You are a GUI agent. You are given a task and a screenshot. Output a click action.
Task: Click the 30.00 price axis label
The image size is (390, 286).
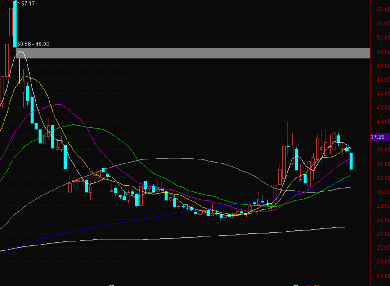click(383, 192)
